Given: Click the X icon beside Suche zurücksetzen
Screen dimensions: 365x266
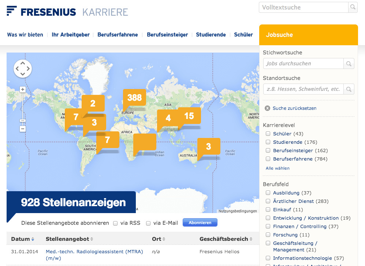Looking at the screenshot, I should (x=267, y=108).
